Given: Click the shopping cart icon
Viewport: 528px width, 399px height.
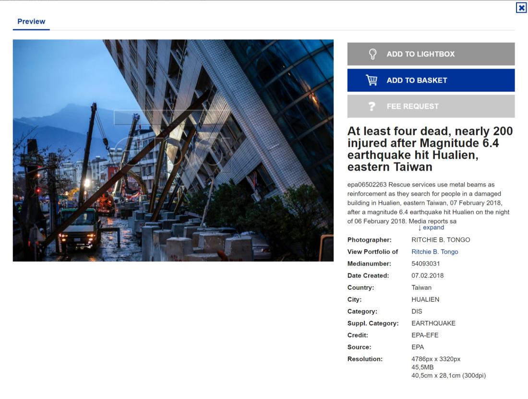Looking at the screenshot, I should (x=372, y=80).
